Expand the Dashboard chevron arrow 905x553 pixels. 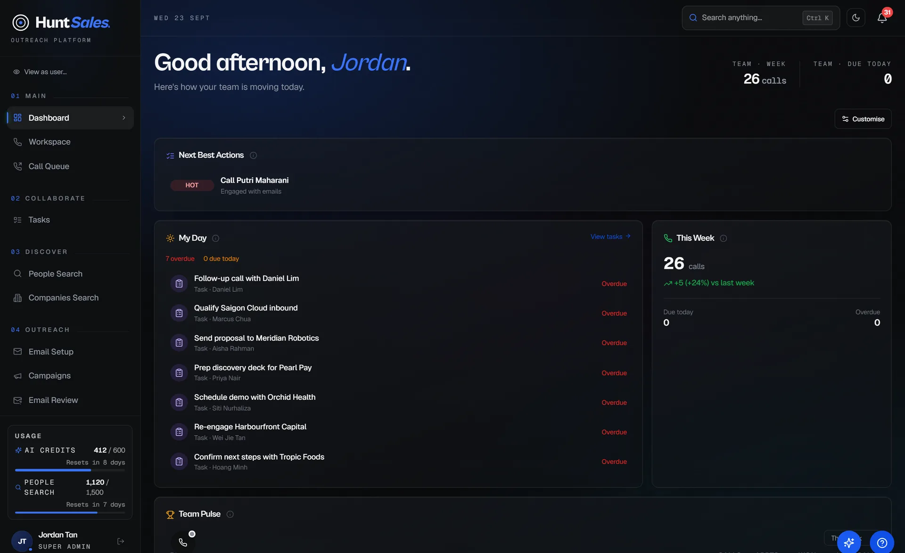point(124,118)
